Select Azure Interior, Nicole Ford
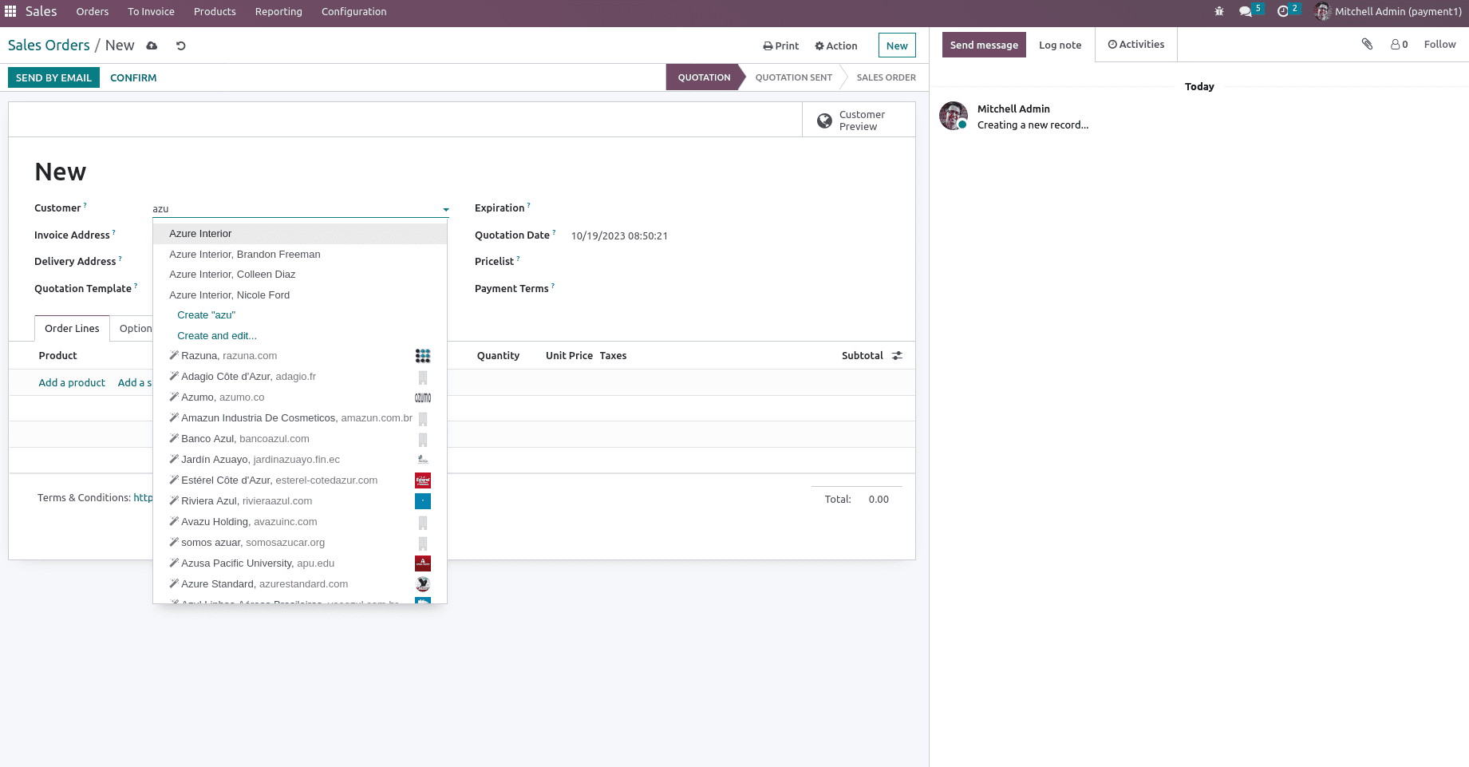The image size is (1469, 767). (300, 295)
